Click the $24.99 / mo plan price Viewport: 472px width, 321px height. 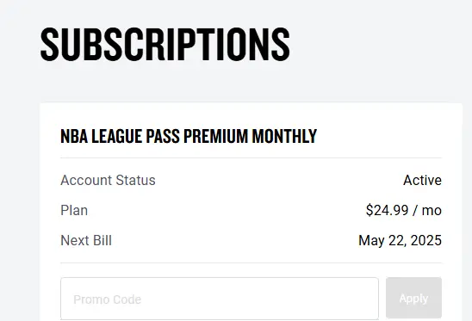click(x=404, y=210)
